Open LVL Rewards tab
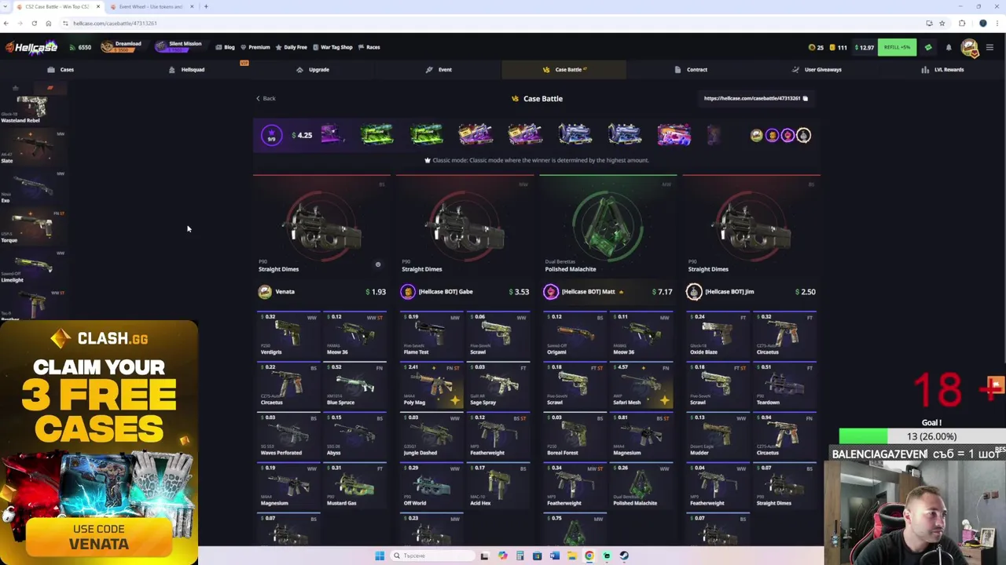Image resolution: width=1006 pixels, height=565 pixels. point(942,70)
